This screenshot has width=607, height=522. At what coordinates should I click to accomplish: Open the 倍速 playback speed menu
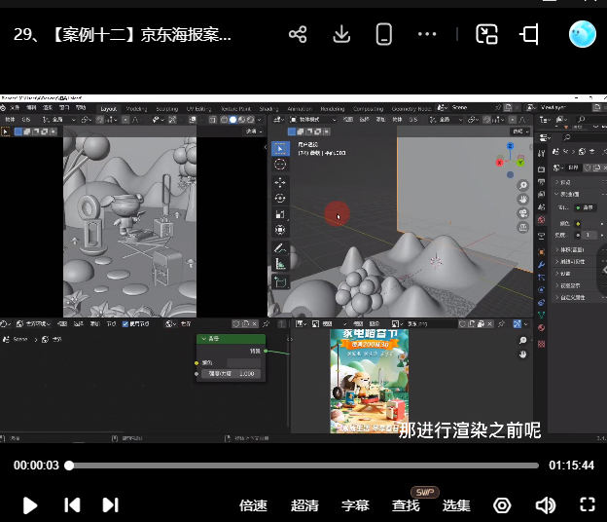pos(253,505)
